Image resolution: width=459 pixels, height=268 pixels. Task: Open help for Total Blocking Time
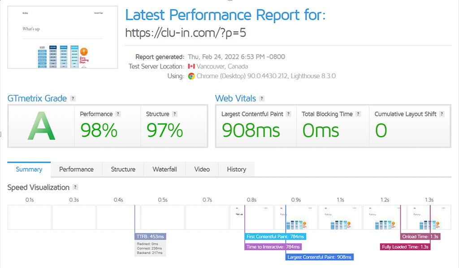tap(358, 114)
